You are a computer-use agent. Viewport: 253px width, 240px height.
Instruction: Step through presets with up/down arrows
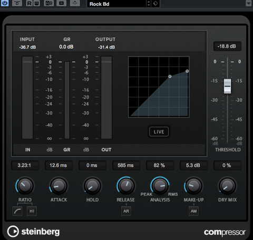(x=149, y=4)
